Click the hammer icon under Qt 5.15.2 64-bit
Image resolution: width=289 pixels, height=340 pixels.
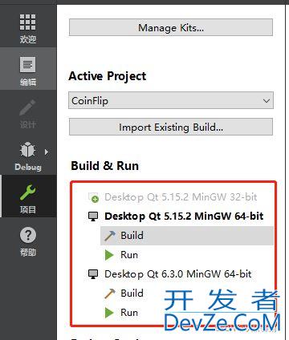tap(109, 236)
